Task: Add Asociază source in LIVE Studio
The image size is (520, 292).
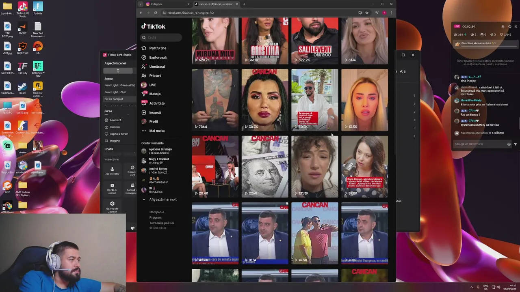Action: (113, 120)
